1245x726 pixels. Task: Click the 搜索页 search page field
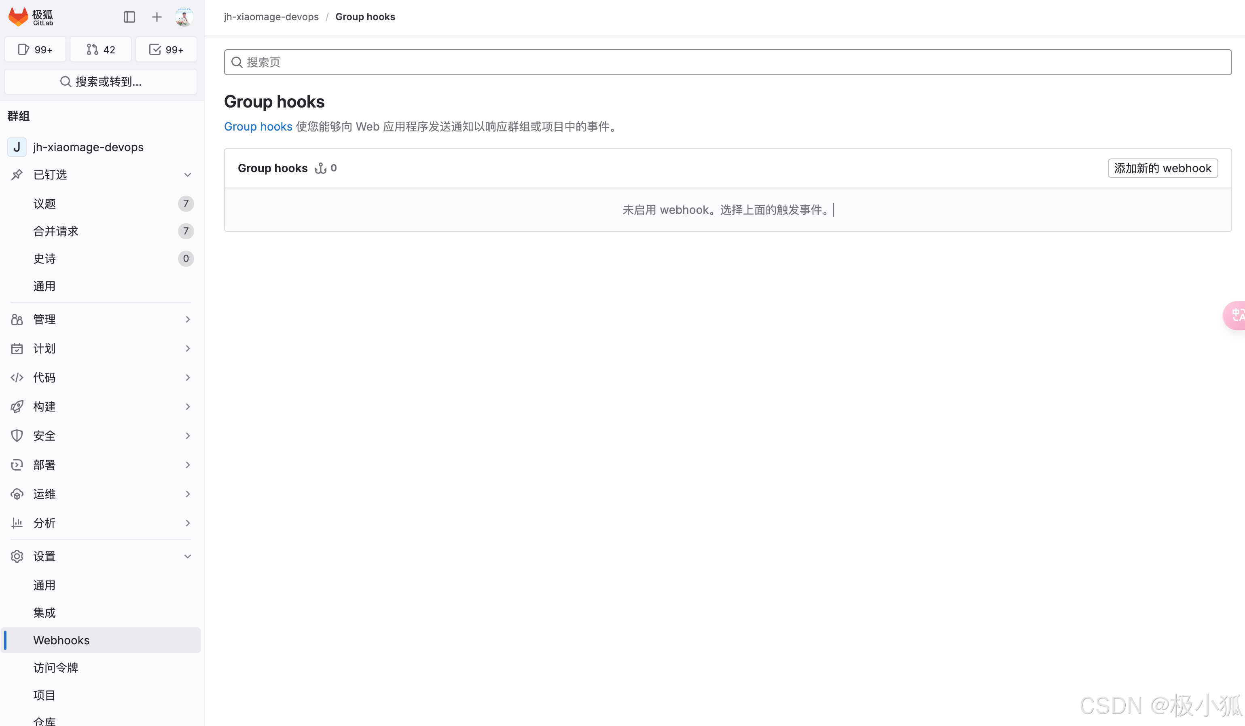coord(727,62)
